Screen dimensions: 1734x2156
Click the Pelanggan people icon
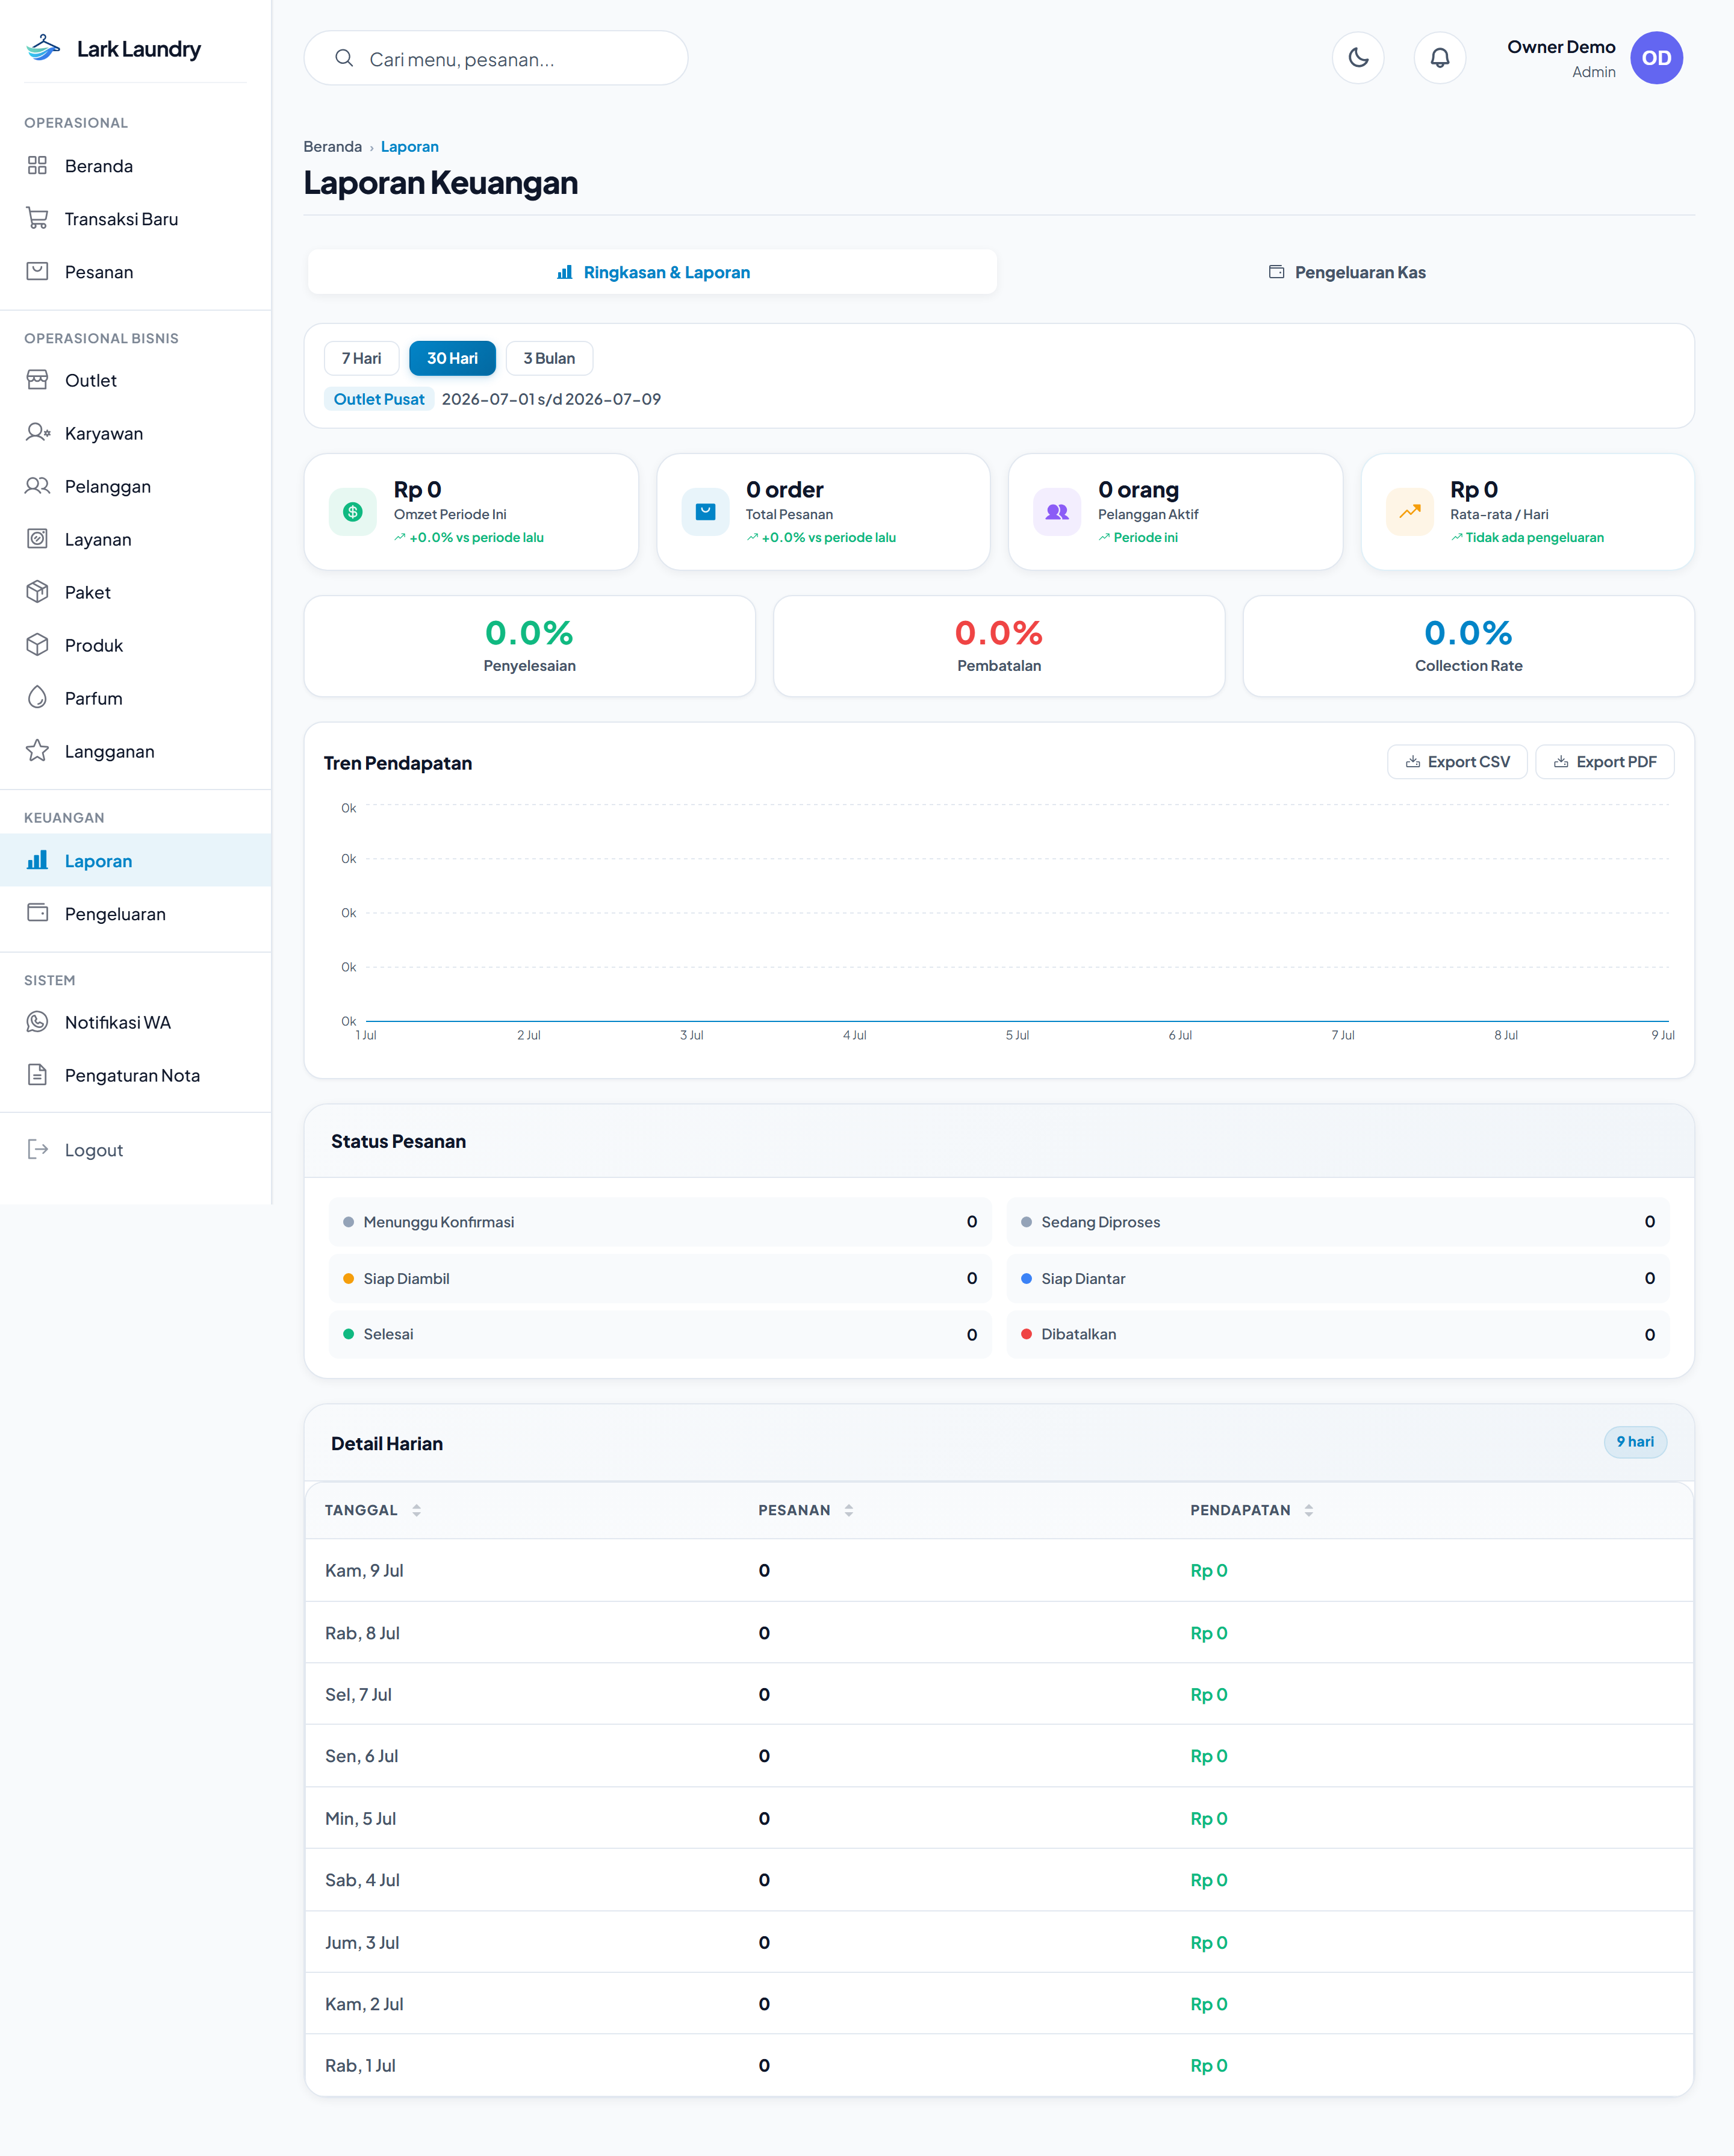click(37, 486)
